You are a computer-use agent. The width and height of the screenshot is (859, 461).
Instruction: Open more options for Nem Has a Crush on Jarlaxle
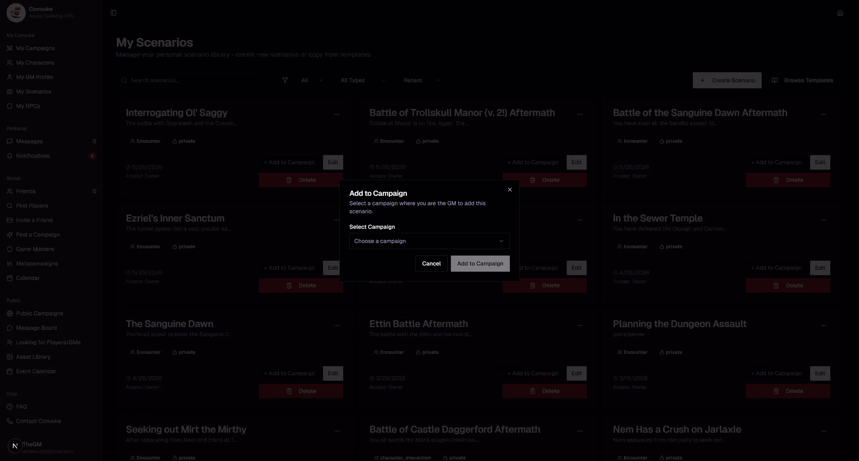[824, 431]
